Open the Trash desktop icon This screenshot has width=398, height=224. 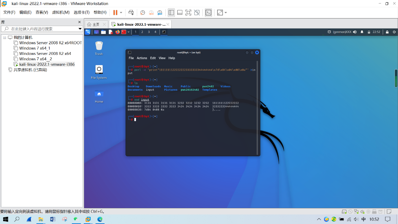pyautogui.click(x=99, y=48)
